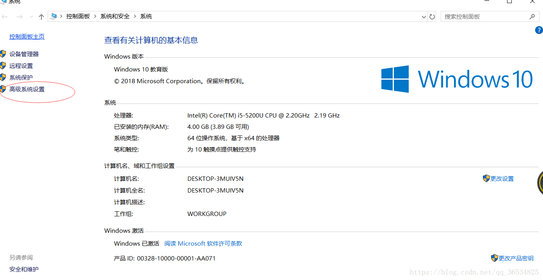543x280 pixels.
Task: Click the processor value Intel(R) Core(TM) i5-5200U
Action: pyautogui.click(x=263, y=116)
